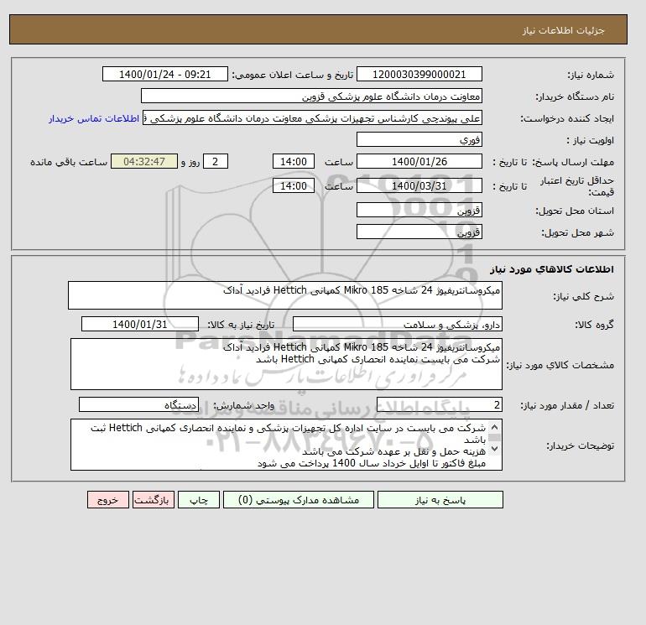The height and width of the screenshot is (625, 646).
Task: Click the priority field فوري
Action: click(419, 139)
